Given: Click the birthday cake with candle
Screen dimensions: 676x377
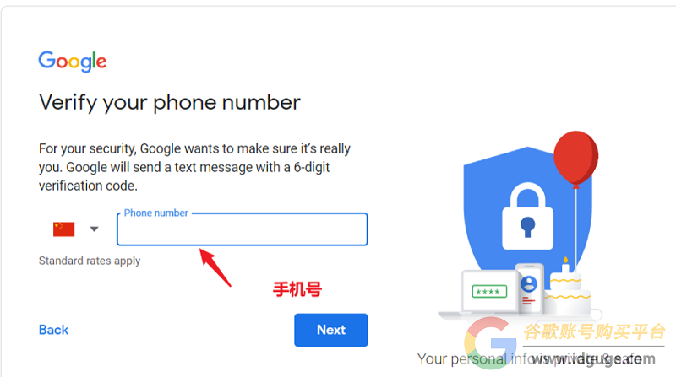Looking at the screenshot, I should point(566,286).
